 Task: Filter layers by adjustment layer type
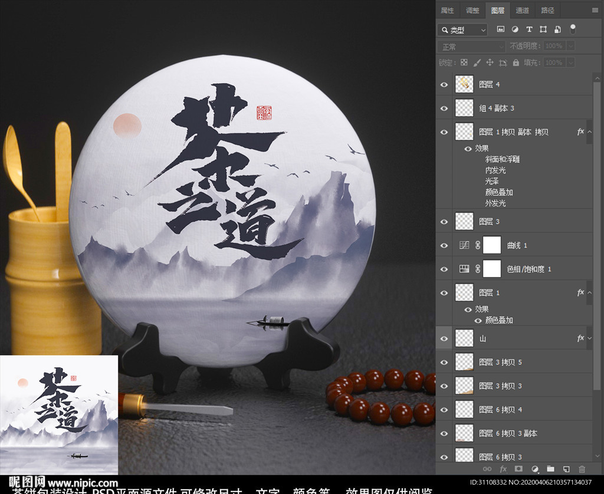coord(514,29)
